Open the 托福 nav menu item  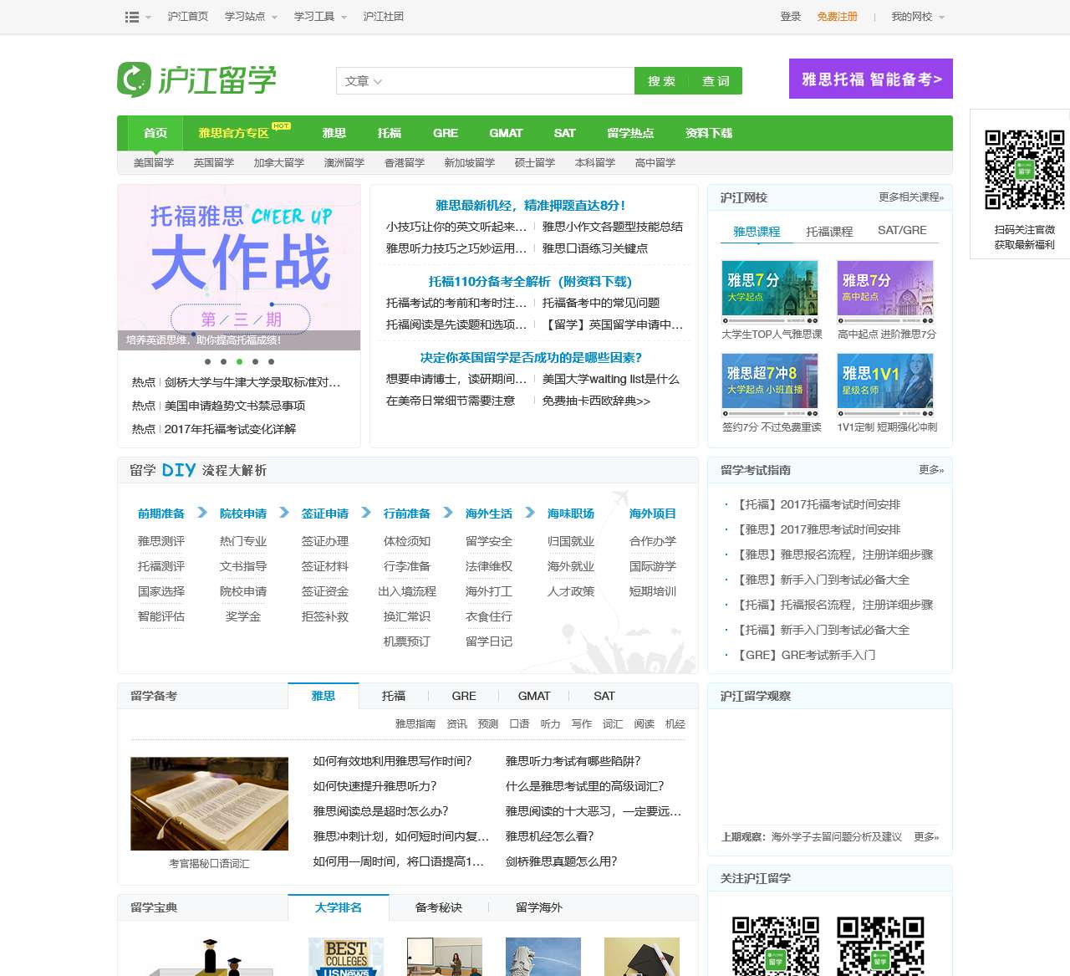pyautogui.click(x=389, y=133)
